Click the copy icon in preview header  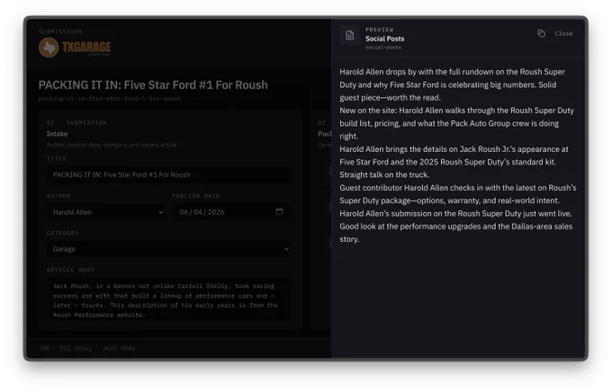(x=541, y=33)
